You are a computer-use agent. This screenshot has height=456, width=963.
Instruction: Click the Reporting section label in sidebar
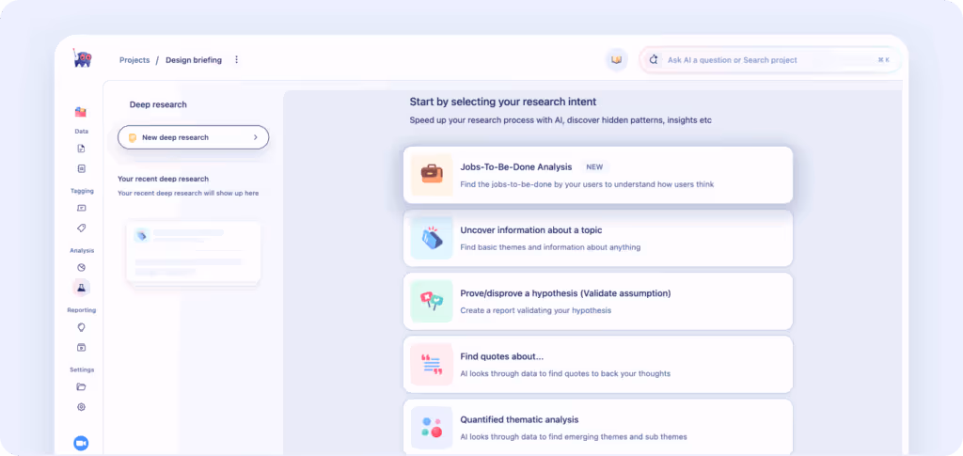pyautogui.click(x=82, y=310)
